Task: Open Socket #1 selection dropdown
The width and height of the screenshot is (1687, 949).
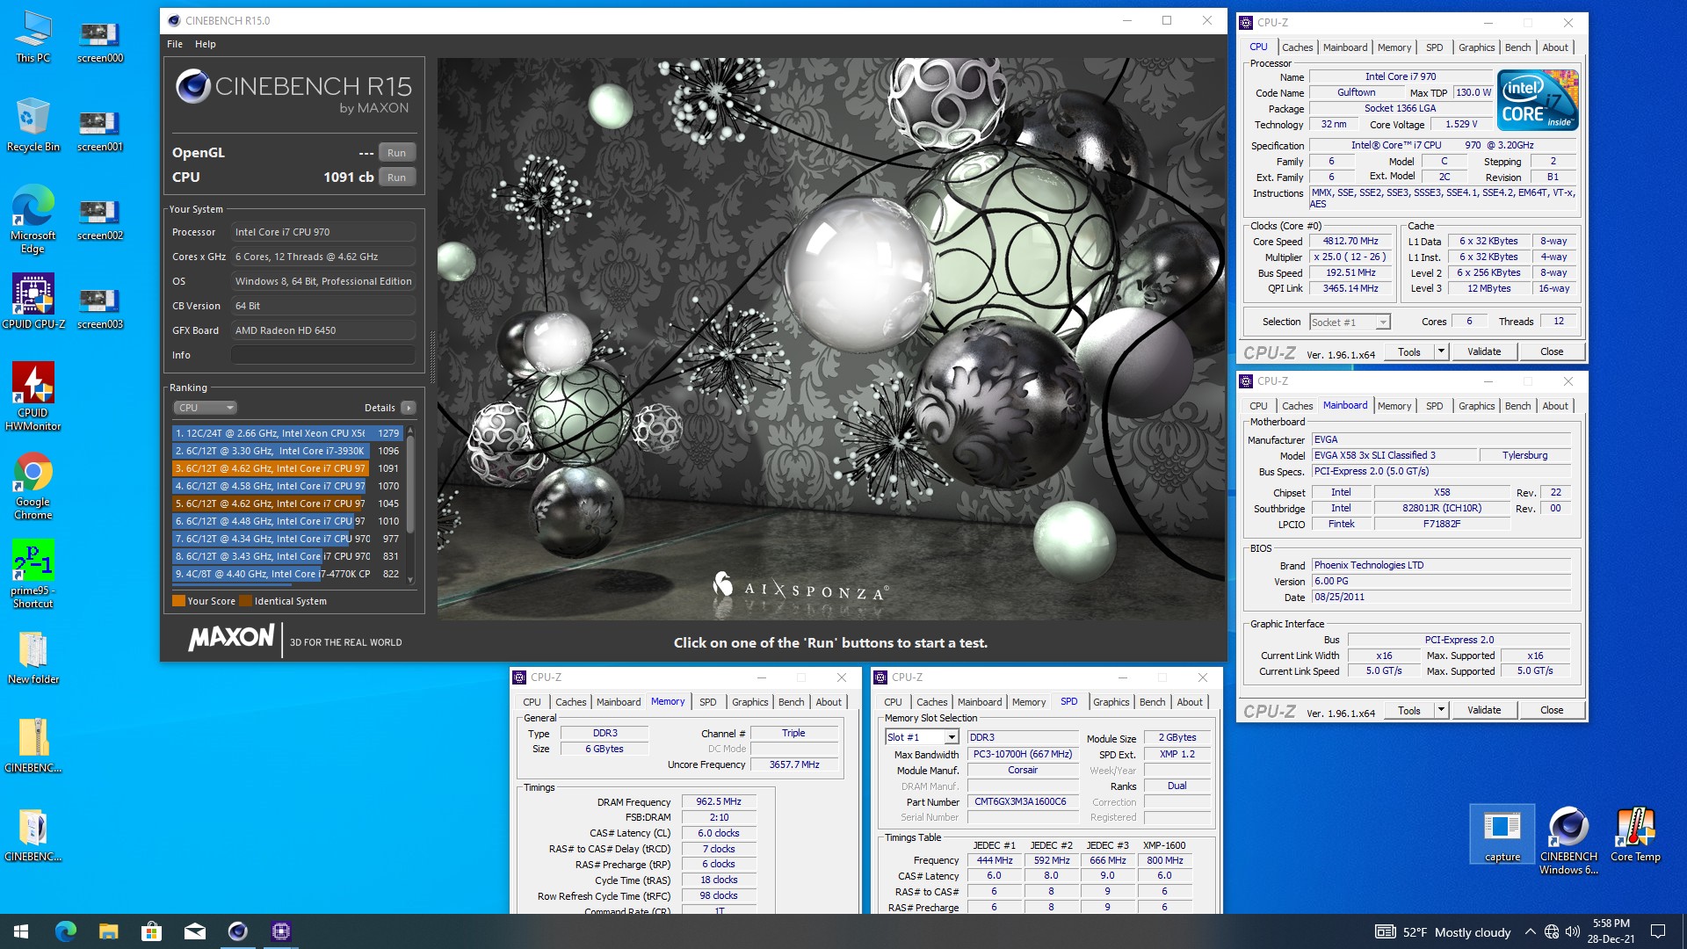Action: pyautogui.click(x=1350, y=322)
